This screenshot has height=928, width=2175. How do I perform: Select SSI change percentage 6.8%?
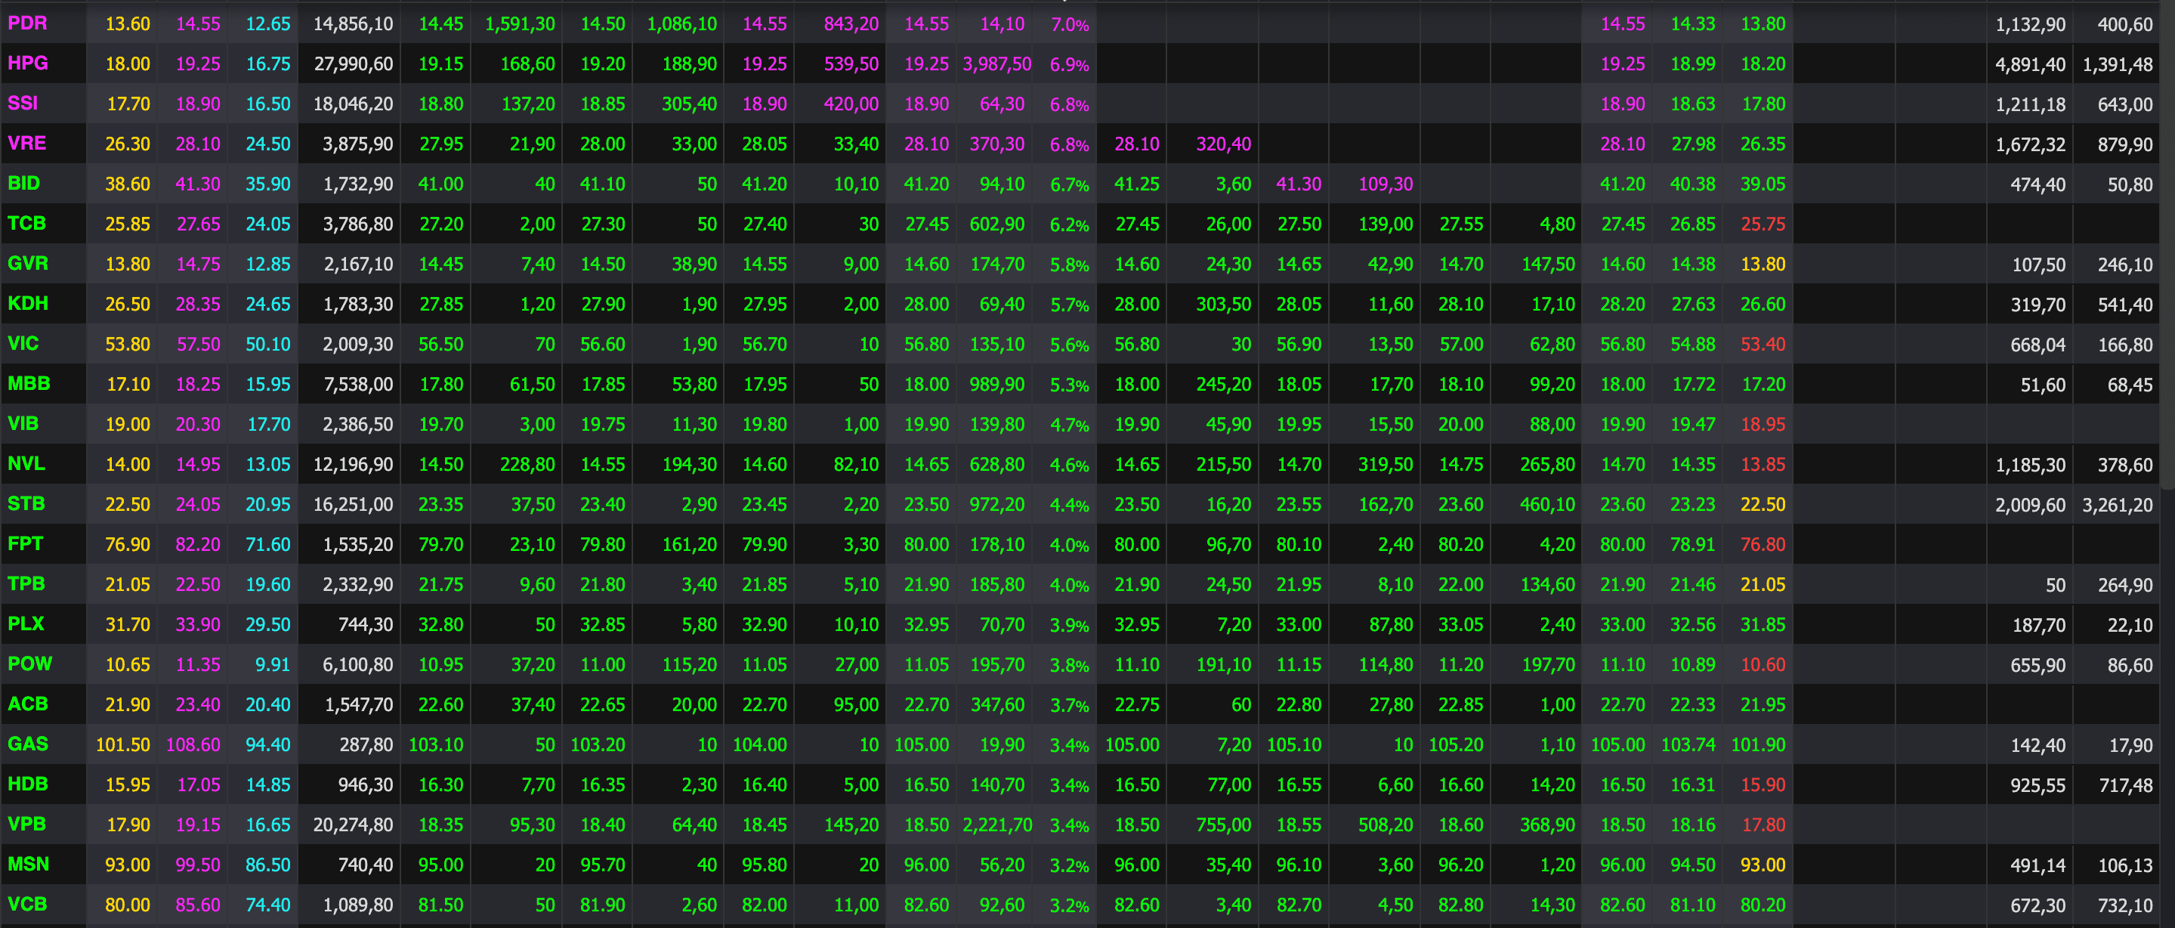coord(1069,105)
